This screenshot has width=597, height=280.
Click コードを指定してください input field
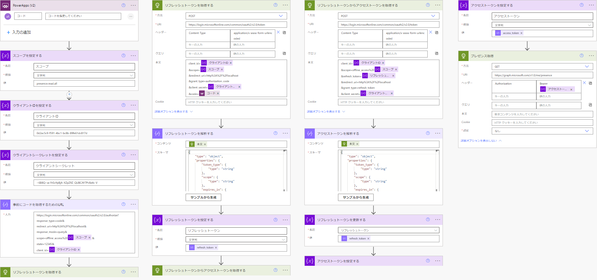click(83, 16)
